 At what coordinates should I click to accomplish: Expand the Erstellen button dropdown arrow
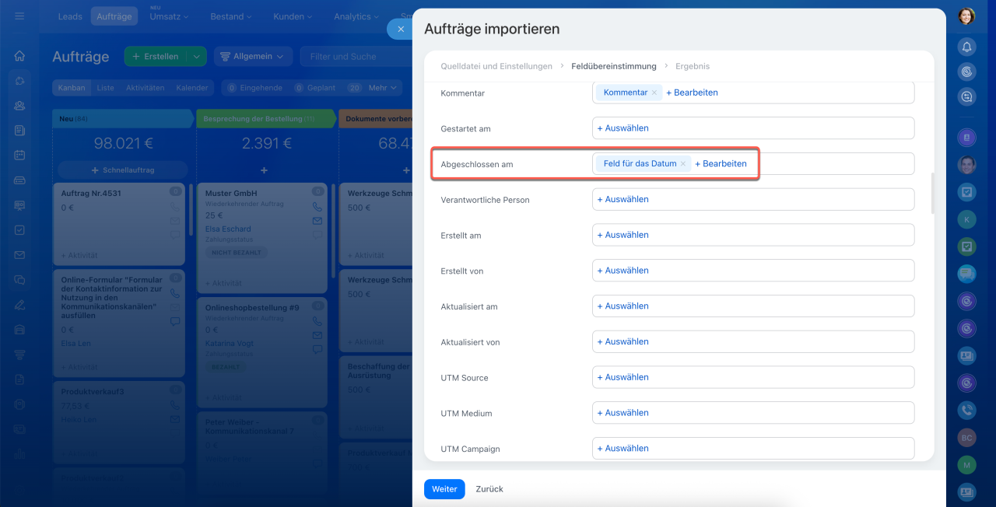pyautogui.click(x=198, y=56)
